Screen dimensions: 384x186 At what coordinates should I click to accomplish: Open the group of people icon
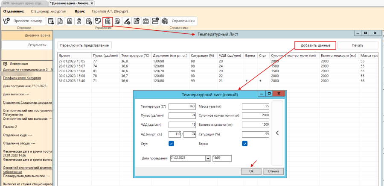pos(146,21)
